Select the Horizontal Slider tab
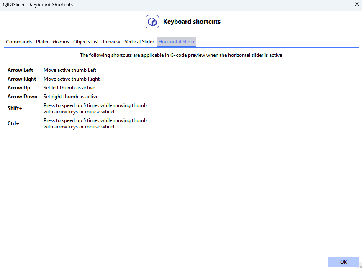Viewport: 362px width, 268px height. point(177,42)
